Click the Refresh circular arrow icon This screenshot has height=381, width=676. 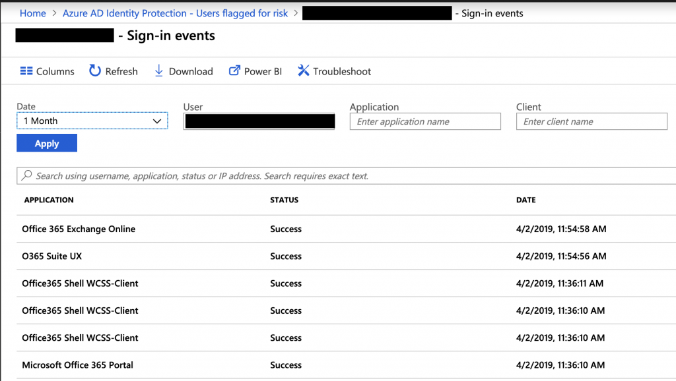point(95,71)
